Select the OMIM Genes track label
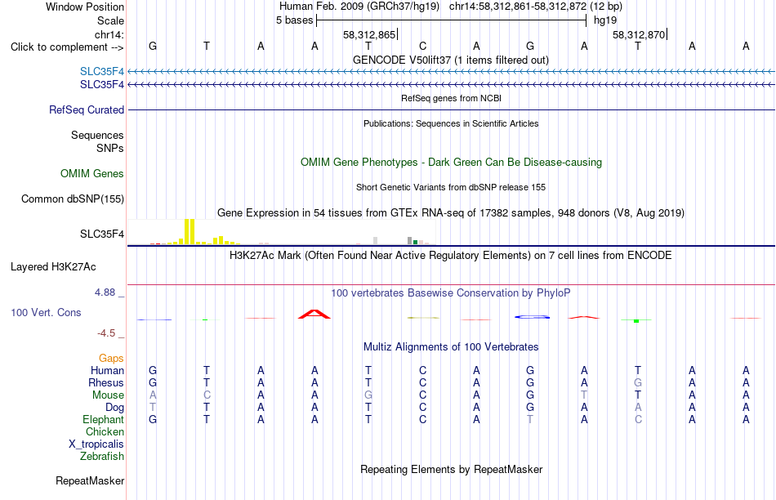Image resolution: width=776 pixels, height=500 pixels. [92, 174]
